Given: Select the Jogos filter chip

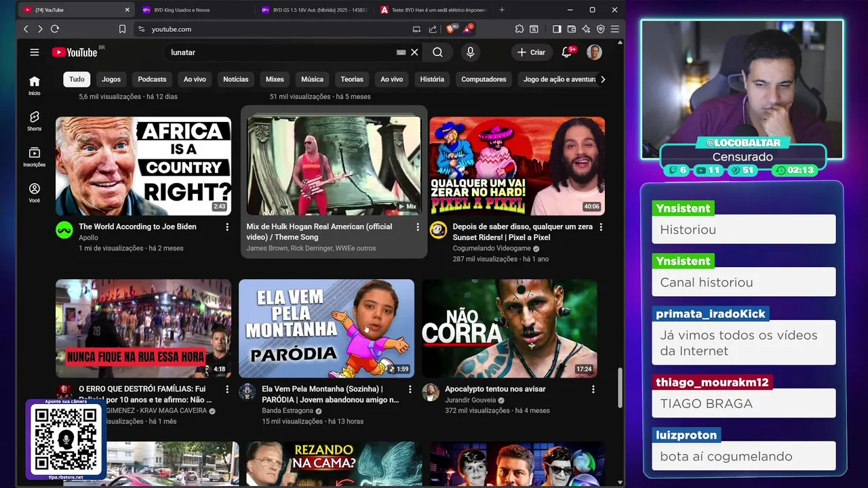Looking at the screenshot, I should coord(111,79).
